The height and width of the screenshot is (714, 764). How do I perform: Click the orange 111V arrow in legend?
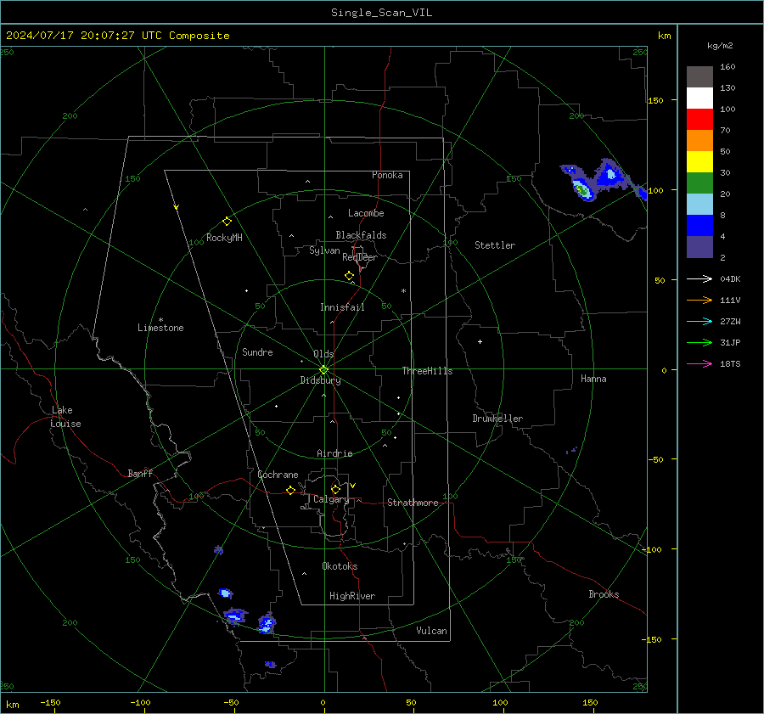(x=699, y=301)
